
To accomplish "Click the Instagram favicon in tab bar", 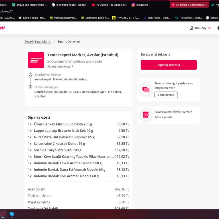I will point(133,5).
